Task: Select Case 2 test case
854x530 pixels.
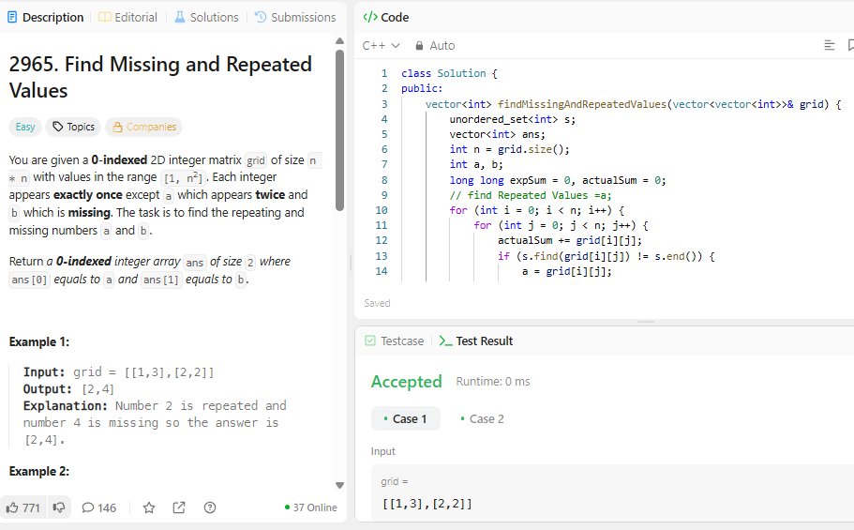Action: 482,418
